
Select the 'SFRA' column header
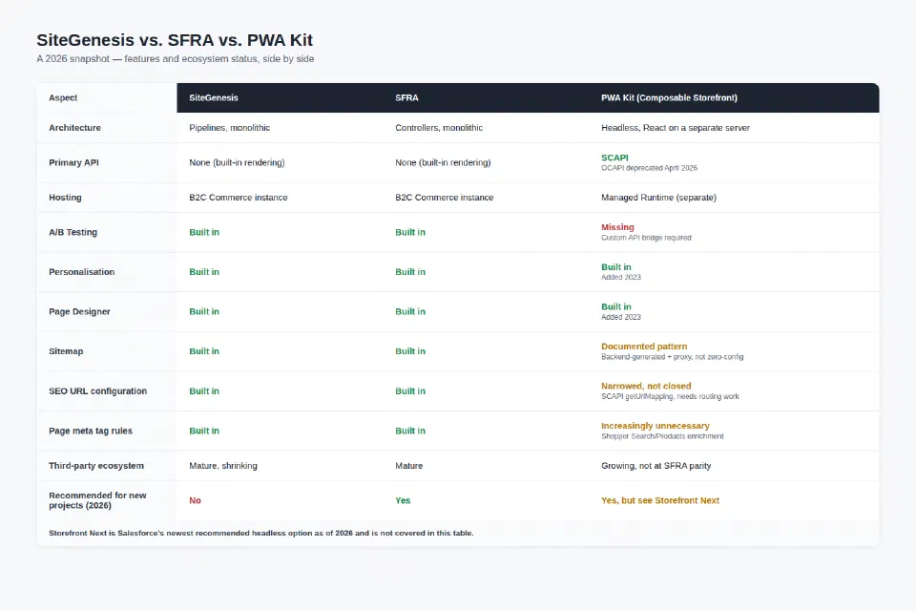coord(406,97)
